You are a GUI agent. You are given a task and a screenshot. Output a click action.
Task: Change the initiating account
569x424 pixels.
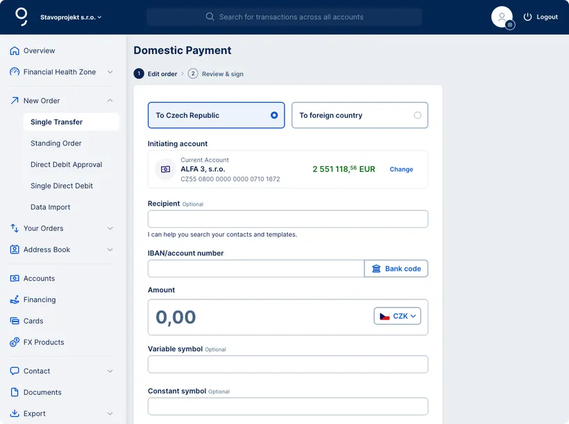[x=401, y=168]
